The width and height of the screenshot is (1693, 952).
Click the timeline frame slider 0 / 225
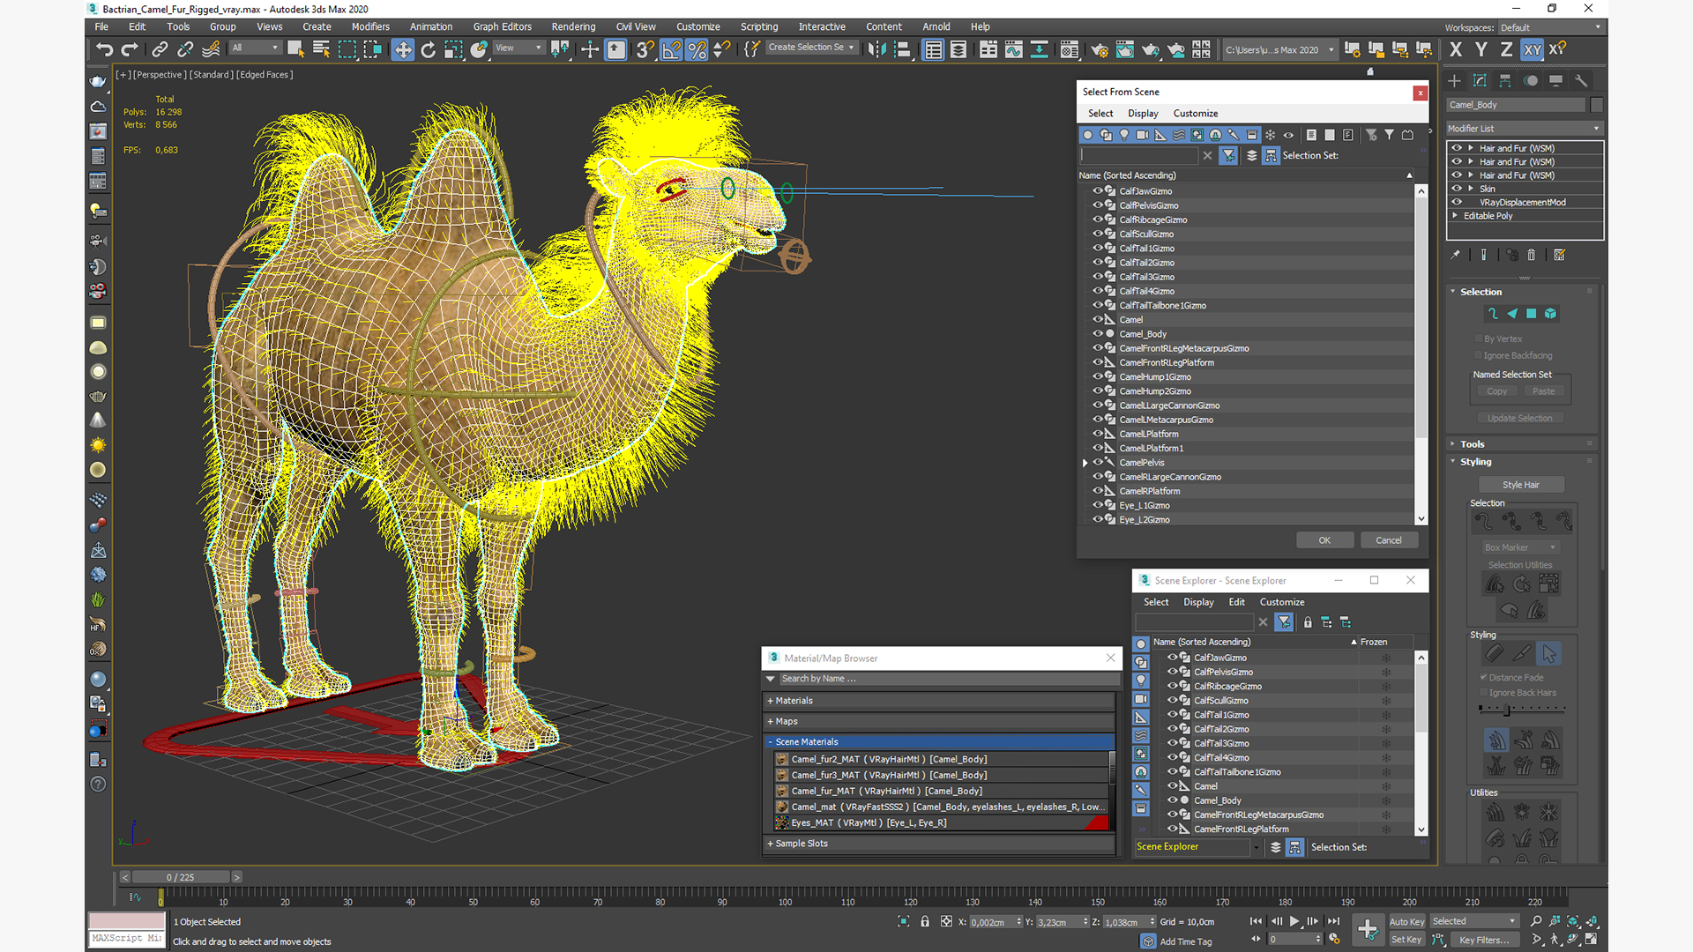[x=181, y=877]
